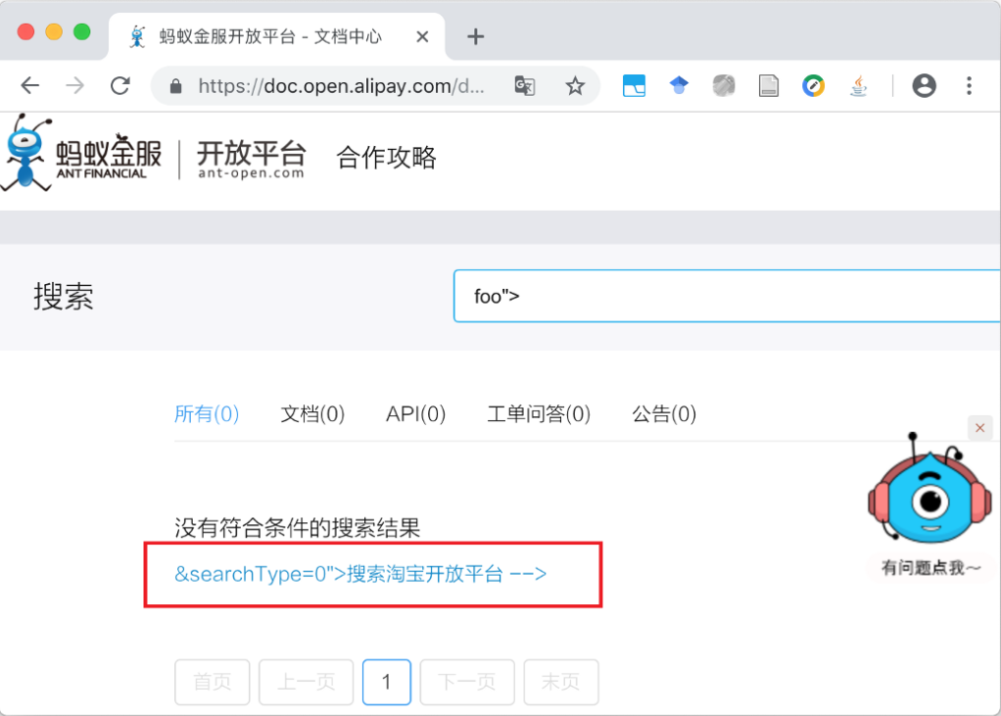Click the 没有符合条件的搜索结果 message text
This screenshot has width=1001, height=716.
298,528
